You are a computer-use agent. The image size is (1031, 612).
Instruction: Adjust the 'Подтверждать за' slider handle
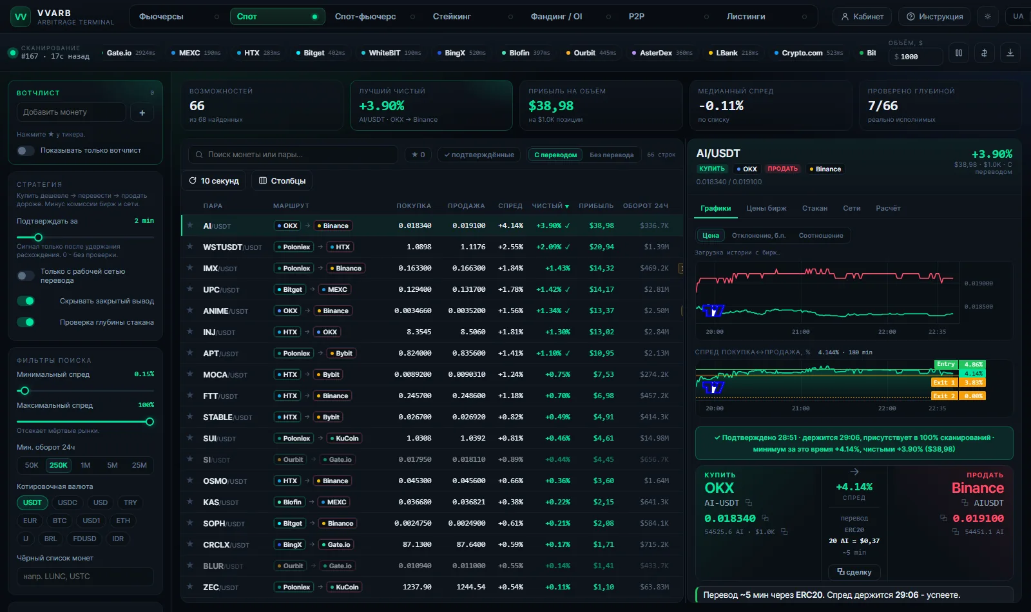coord(38,238)
